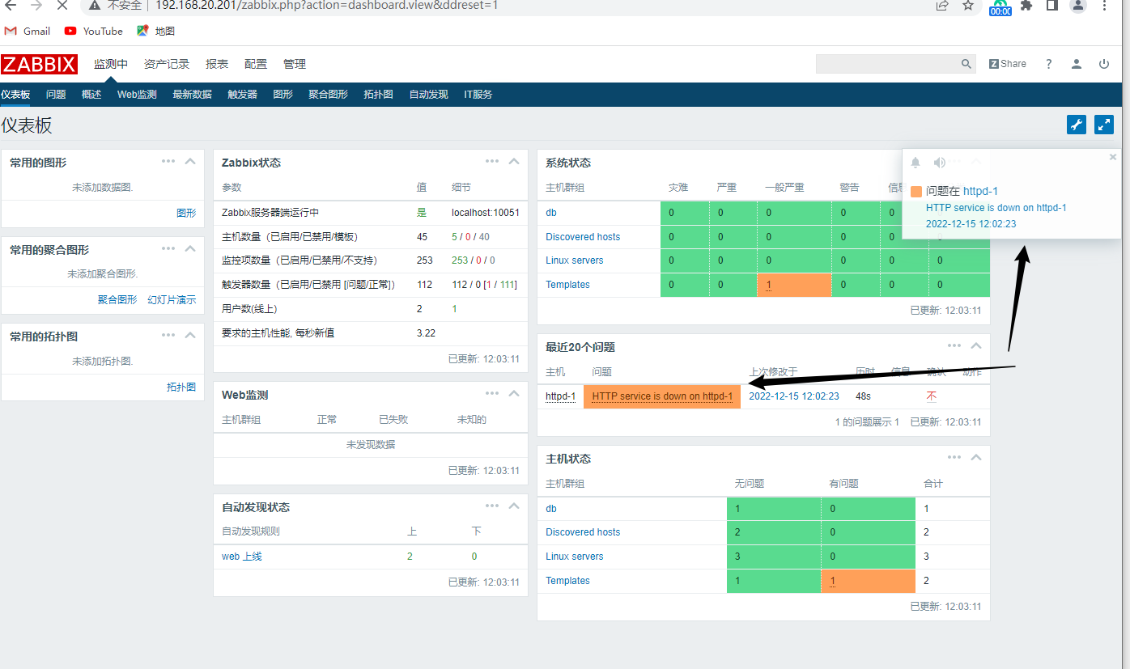This screenshot has width=1130, height=669.
Task: Collapse the 主机状态 widget
Action: [975, 458]
